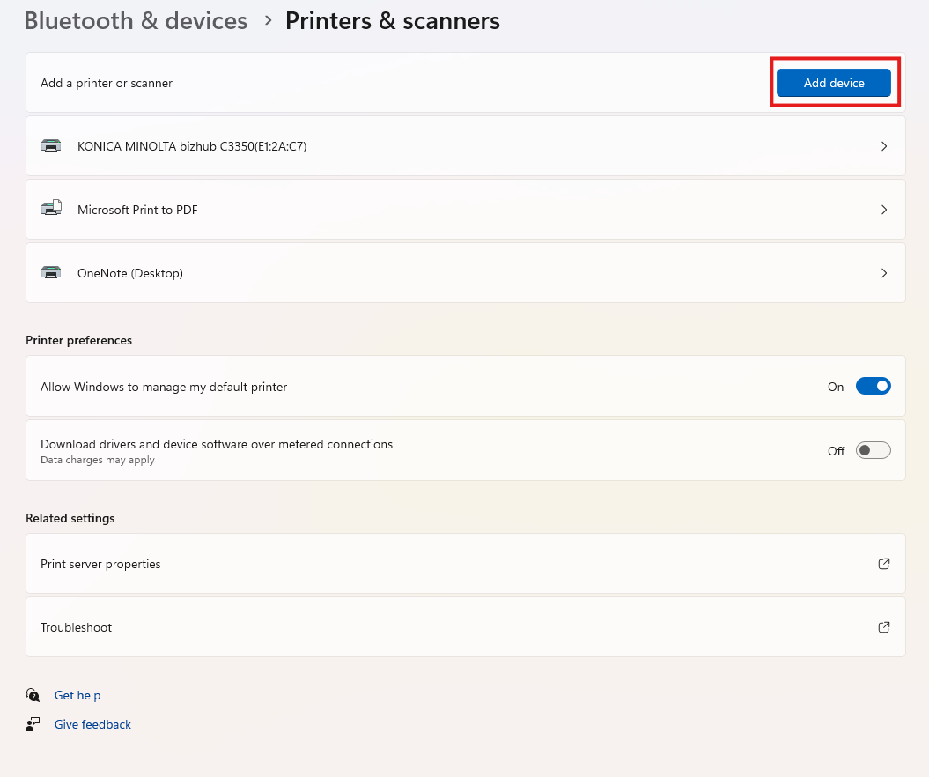Open the Get help link
The height and width of the screenshot is (777, 929).
77,695
